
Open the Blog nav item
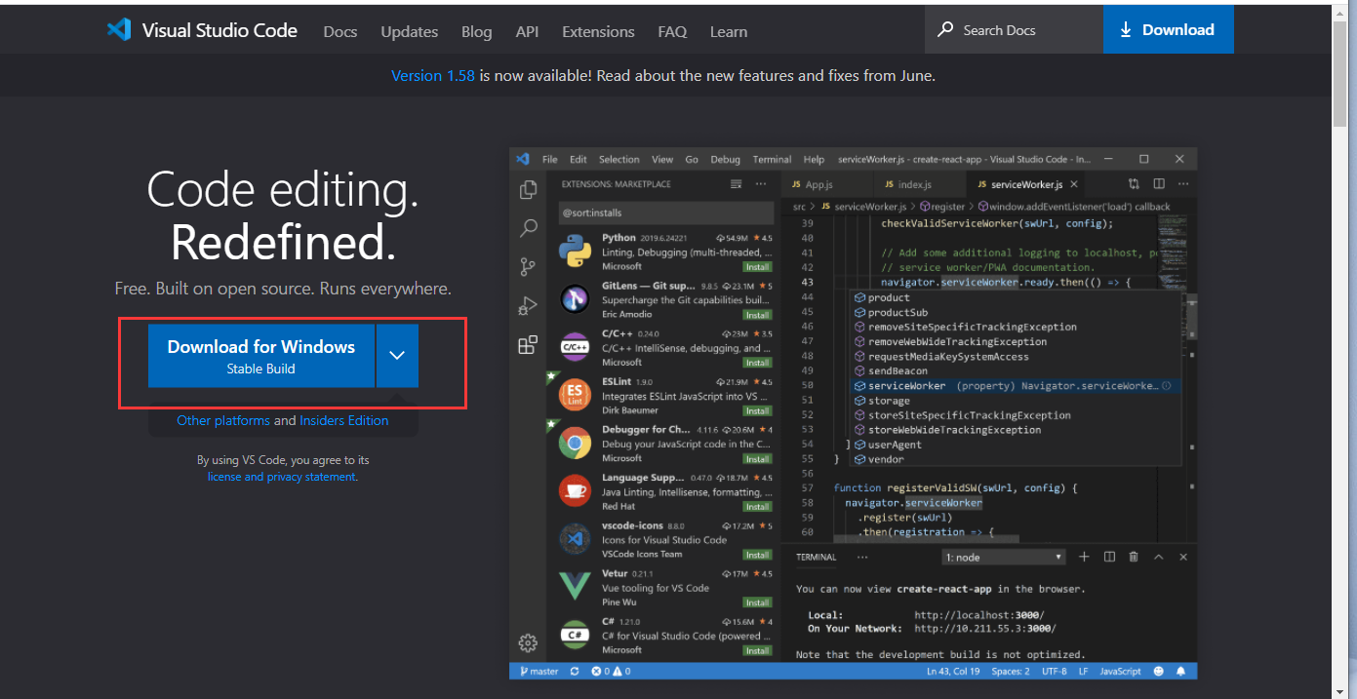click(x=477, y=31)
